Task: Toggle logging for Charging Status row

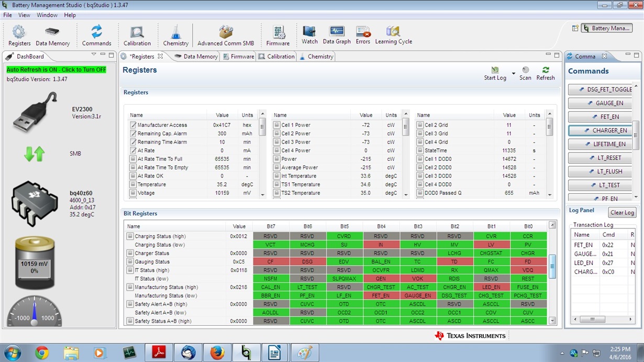Action: [130, 236]
